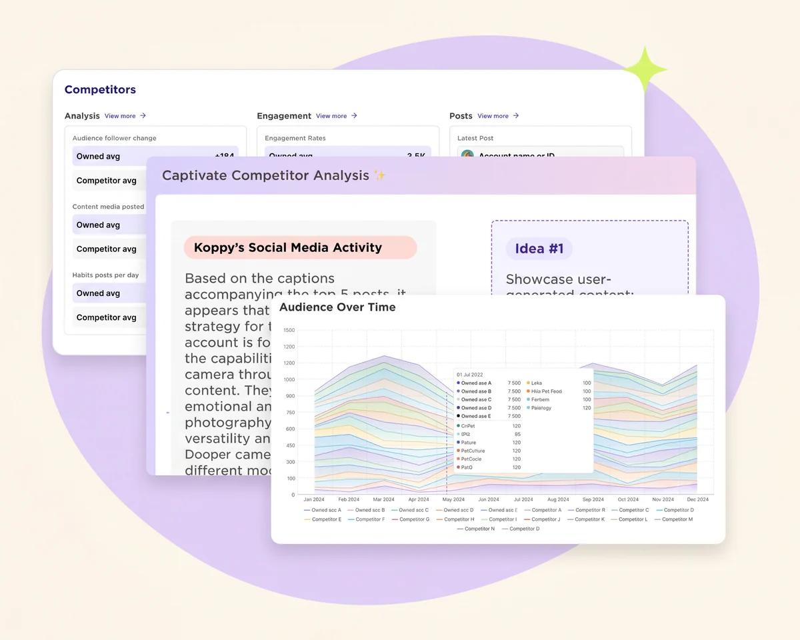
Task: Click the account avatar in Latest Post
Action: click(467, 155)
